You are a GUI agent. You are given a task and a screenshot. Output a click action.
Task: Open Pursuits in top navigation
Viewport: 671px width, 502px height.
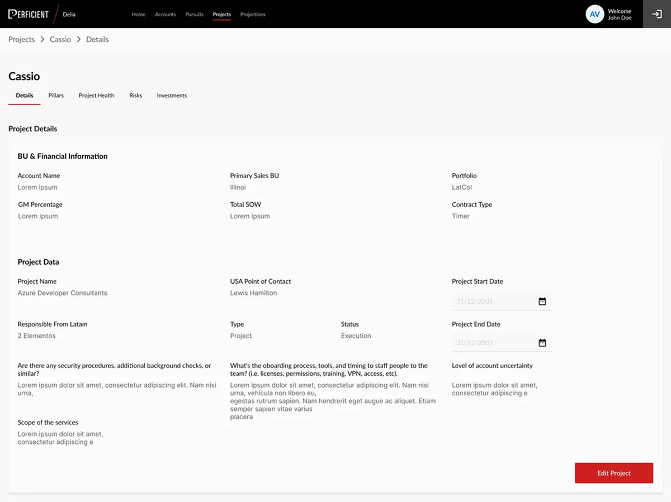pos(195,15)
